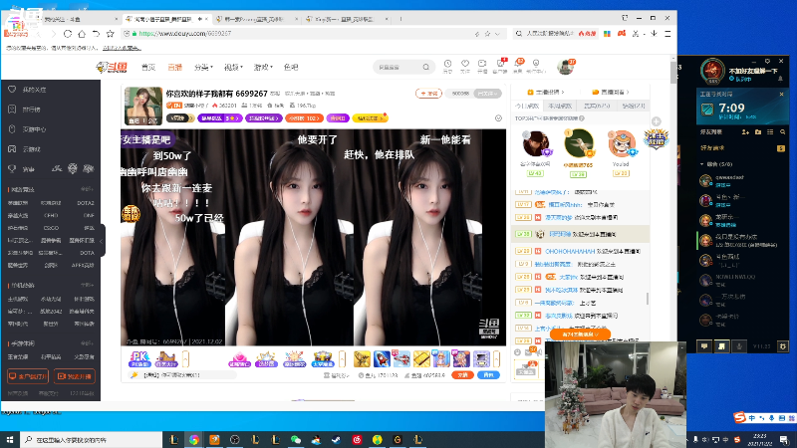This screenshot has height=448, width=797.
Task: Switch to the 贵宾 tab in the chat panel
Action: pyautogui.click(x=597, y=106)
